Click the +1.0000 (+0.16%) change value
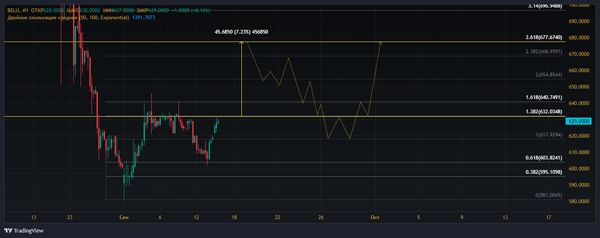Image resolution: width=600 pixels, height=238 pixels. (191, 10)
